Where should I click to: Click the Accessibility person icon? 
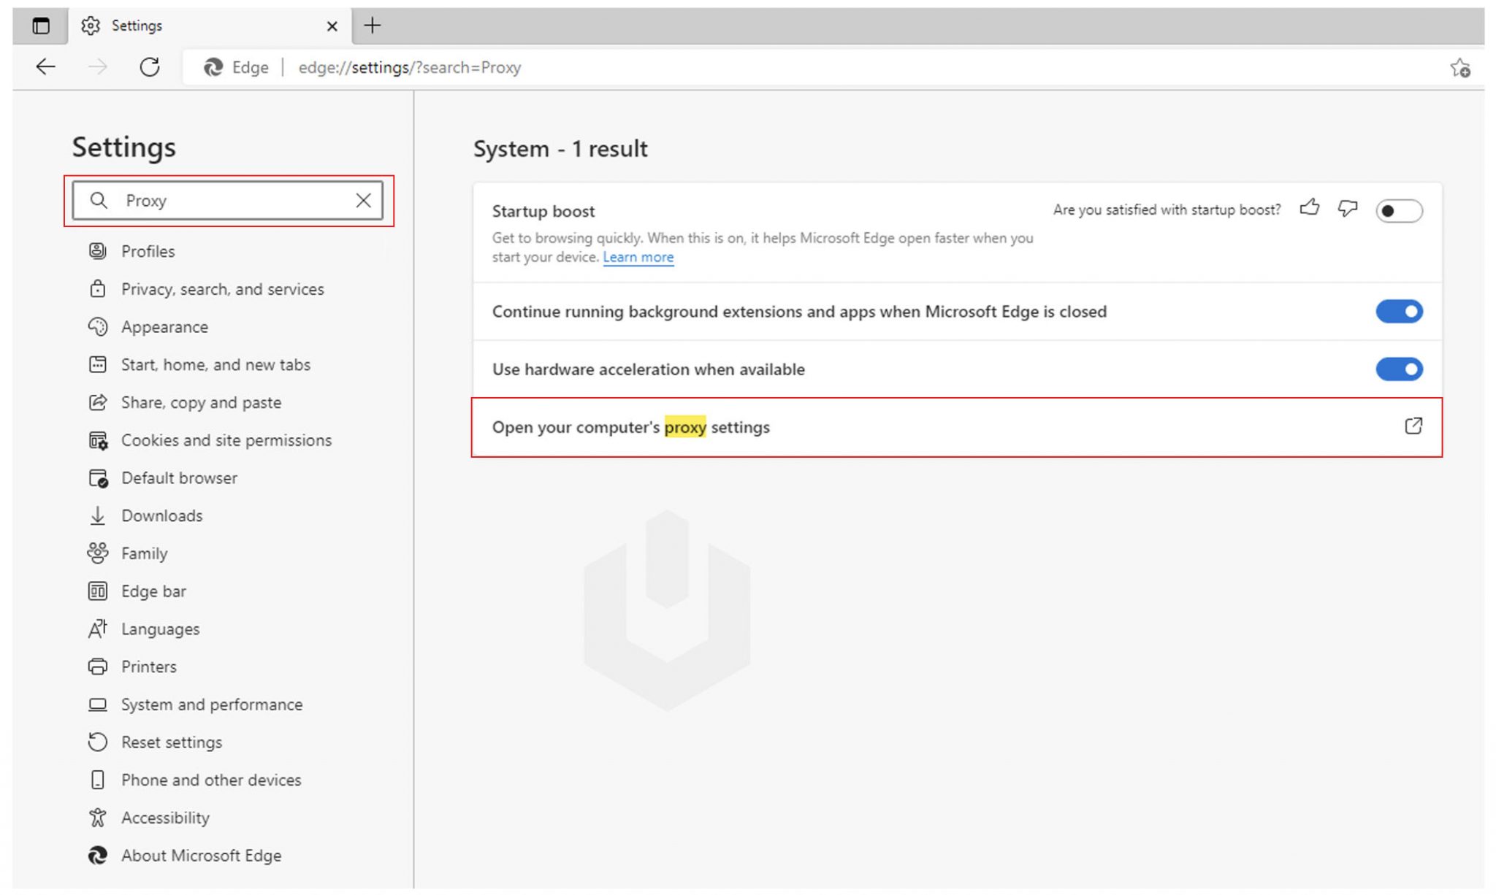pyautogui.click(x=98, y=817)
